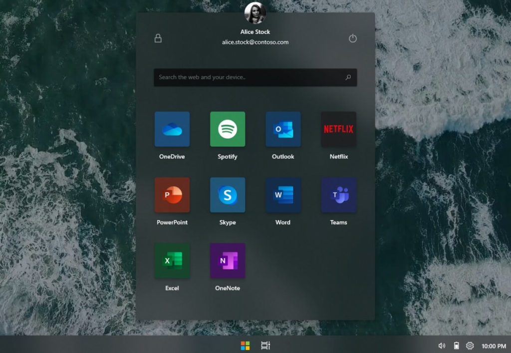Open Spotify from the start menu
This screenshot has height=353, width=511.
coord(227,129)
